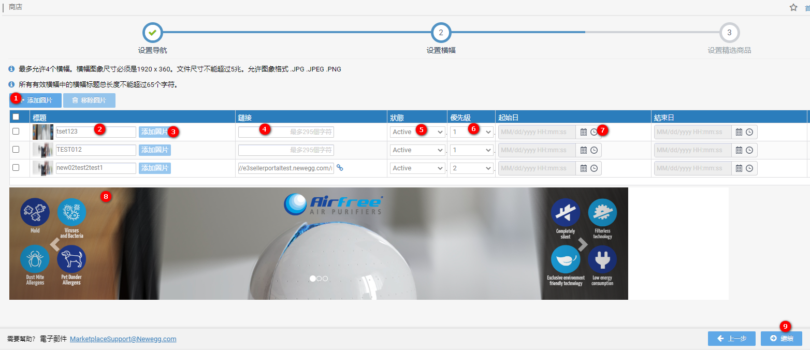Click the completed step 1 checkmark circle
810x350 pixels.
152,33
